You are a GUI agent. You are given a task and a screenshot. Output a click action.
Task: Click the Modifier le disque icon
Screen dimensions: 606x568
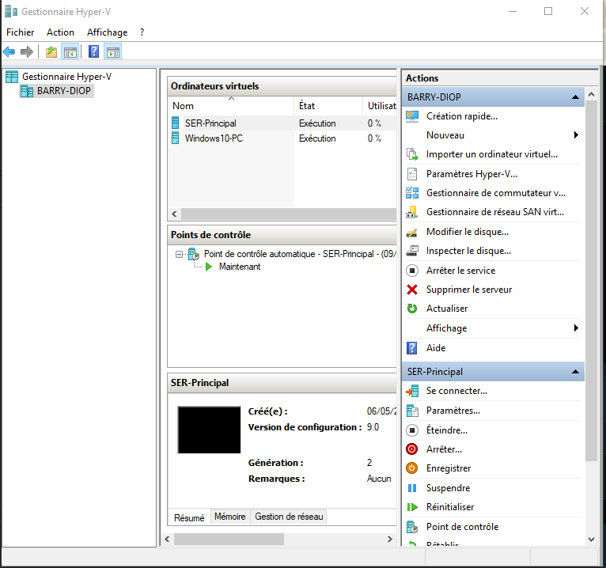[x=412, y=232]
